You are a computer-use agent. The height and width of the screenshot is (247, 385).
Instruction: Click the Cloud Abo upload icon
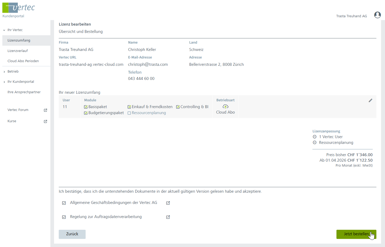tap(225, 107)
